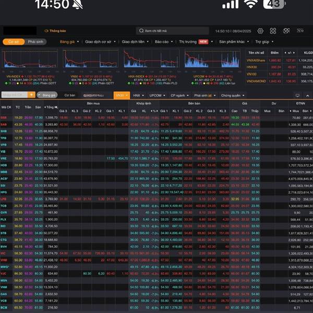Select the HDB stock row symbol
Image resolution: width=313 pixels, height=313 pixels.
click(4, 165)
